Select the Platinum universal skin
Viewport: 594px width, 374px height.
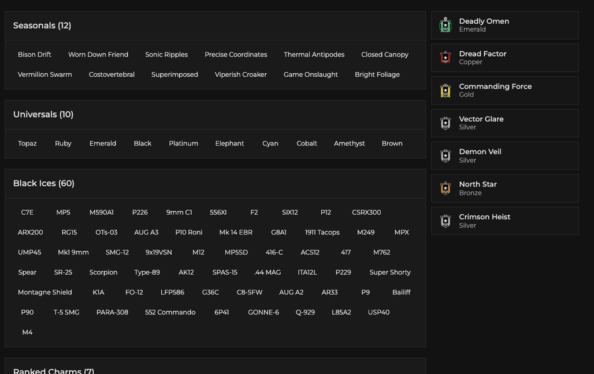tap(183, 144)
